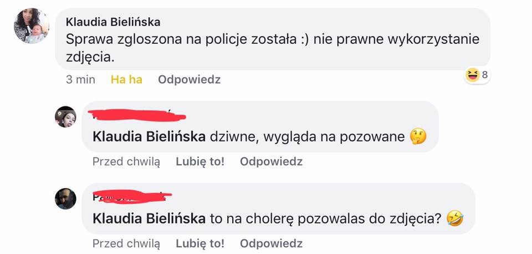Image resolution: width=532 pixels, height=254 pixels.
Task: Click the second reply's dark commenter avatar
Action: click(x=65, y=199)
